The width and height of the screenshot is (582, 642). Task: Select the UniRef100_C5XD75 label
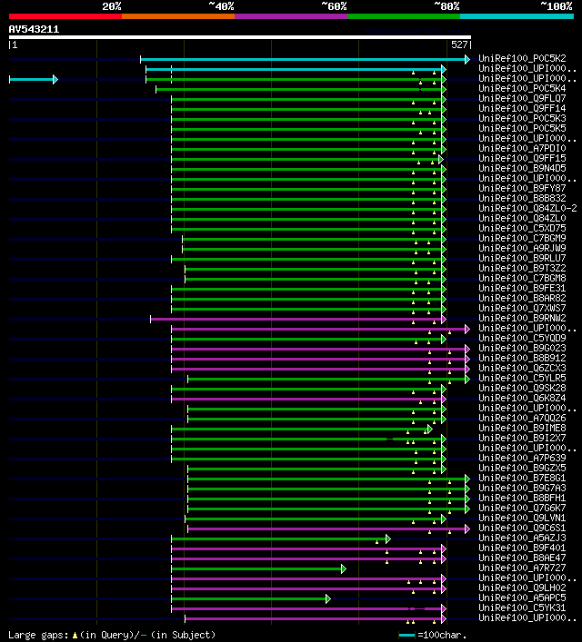point(522,228)
